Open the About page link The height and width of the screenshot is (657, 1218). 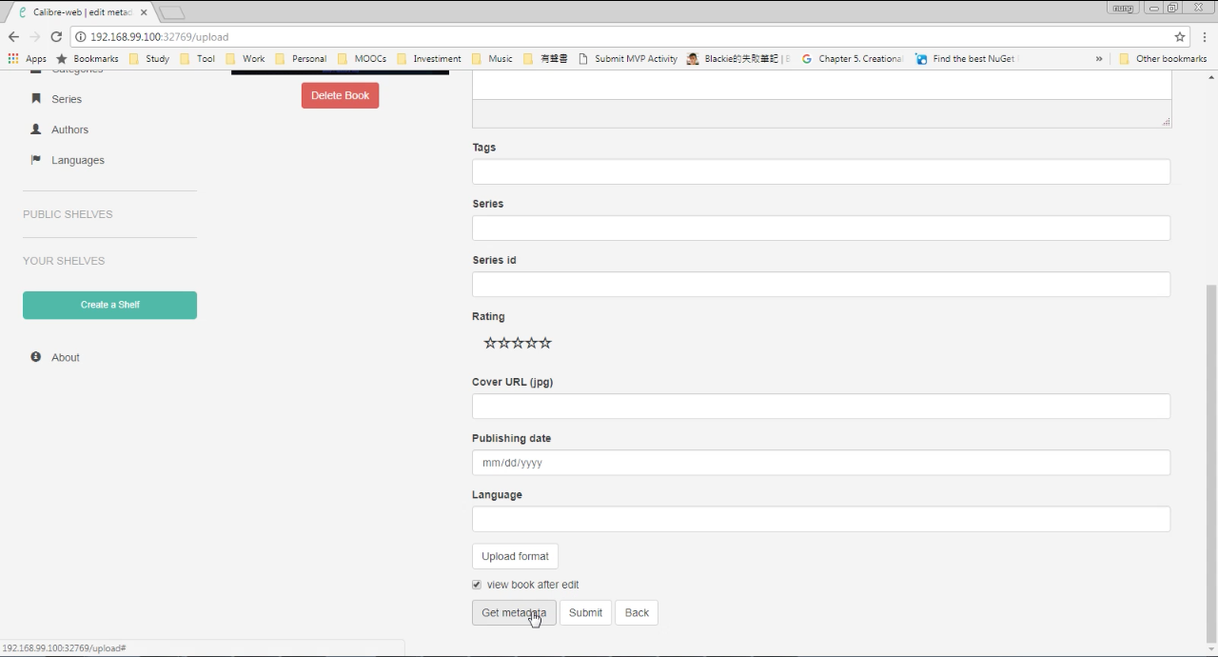coord(66,357)
